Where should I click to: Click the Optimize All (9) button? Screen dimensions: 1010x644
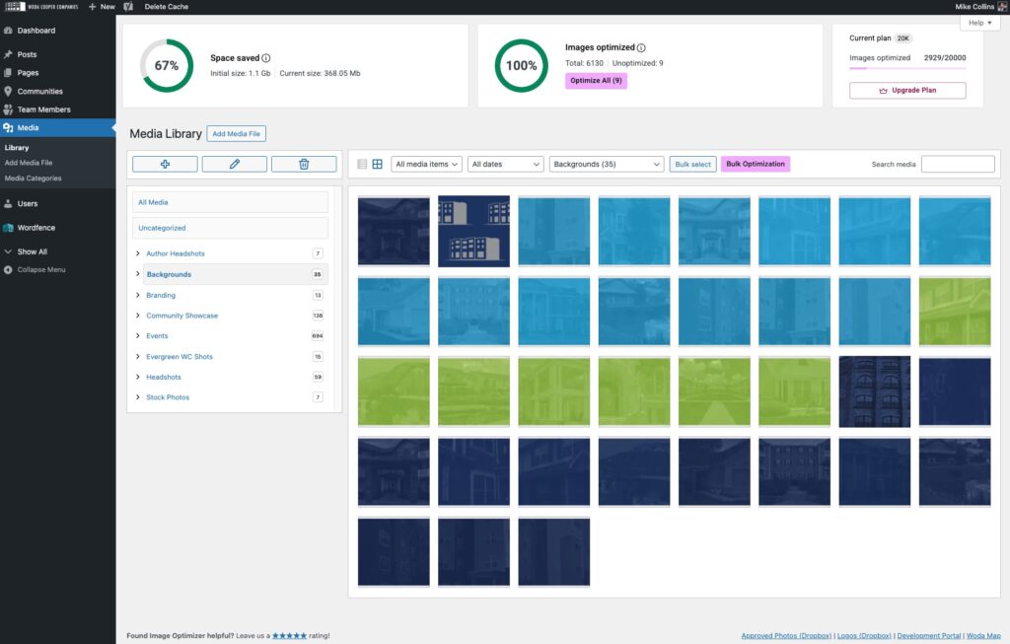596,81
